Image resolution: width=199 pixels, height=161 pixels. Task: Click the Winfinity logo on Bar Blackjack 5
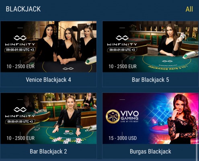click(x=122, y=41)
